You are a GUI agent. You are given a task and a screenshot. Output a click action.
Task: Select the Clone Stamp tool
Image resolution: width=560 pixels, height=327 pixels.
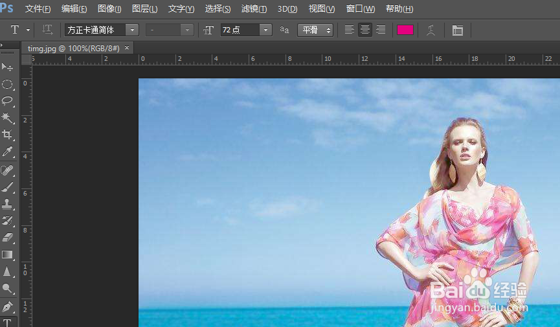(7, 203)
